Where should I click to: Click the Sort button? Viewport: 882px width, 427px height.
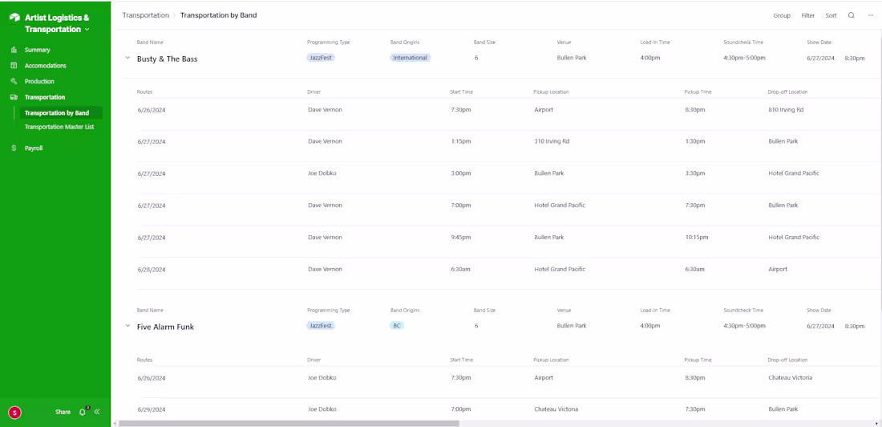tap(831, 15)
